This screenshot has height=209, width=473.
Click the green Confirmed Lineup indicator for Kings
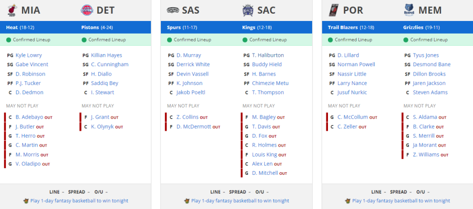(245, 40)
